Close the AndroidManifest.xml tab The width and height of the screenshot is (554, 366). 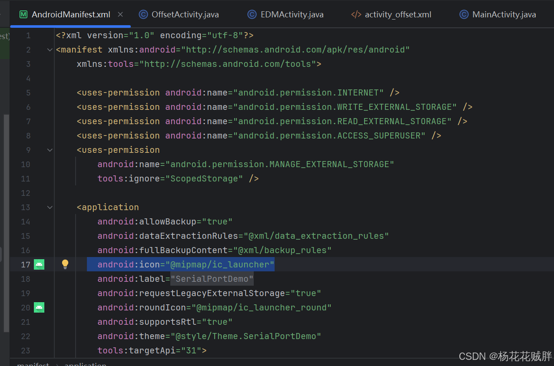pos(120,14)
